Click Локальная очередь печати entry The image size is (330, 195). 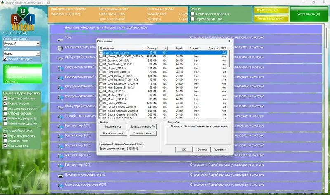[x=186, y=176]
